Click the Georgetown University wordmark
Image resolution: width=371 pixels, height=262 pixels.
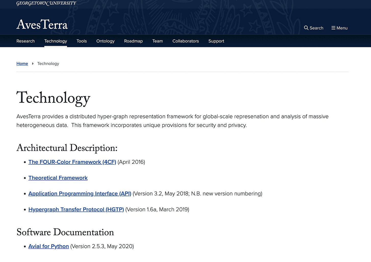click(46, 3)
